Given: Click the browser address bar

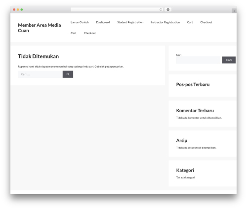Looking at the screenshot, I should (117, 9).
